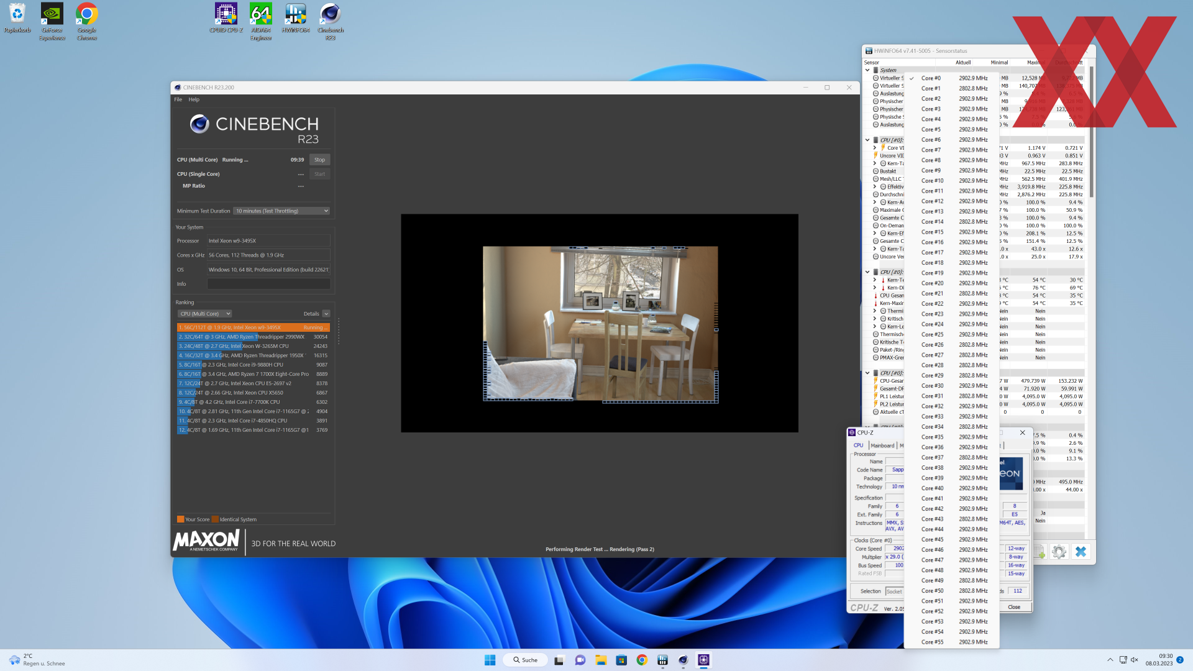Select Core #21 in the core popup list
The height and width of the screenshot is (671, 1193).
(952, 293)
